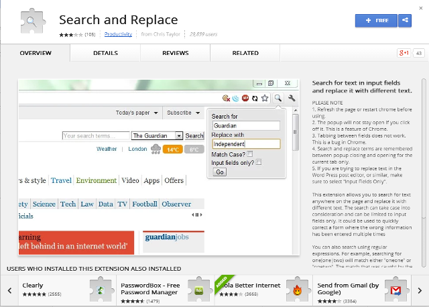429x307 pixels.
Task: Open the Send from Gmail (by Google) title
Action: coord(348,289)
